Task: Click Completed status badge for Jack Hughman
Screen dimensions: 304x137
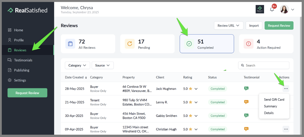Action: pos(218,89)
